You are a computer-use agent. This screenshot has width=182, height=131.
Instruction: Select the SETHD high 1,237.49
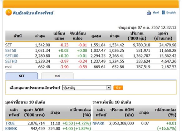[x=98, y=61]
